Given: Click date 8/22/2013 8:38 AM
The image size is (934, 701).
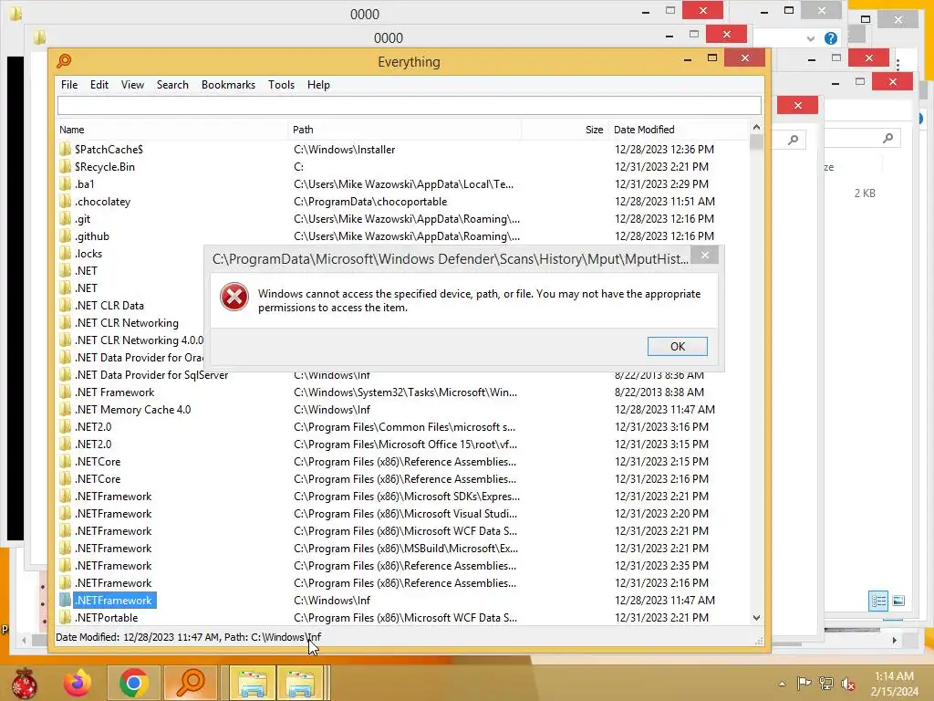Looking at the screenshot, I should tap(659, 392).
